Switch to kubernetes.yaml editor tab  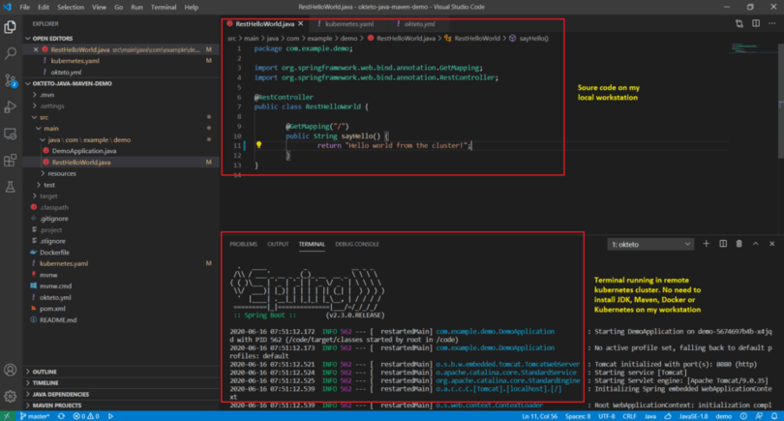349,23
